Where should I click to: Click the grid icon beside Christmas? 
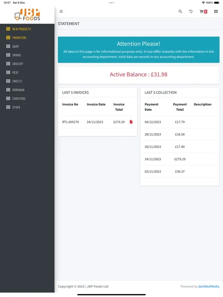tap(8, 98)
